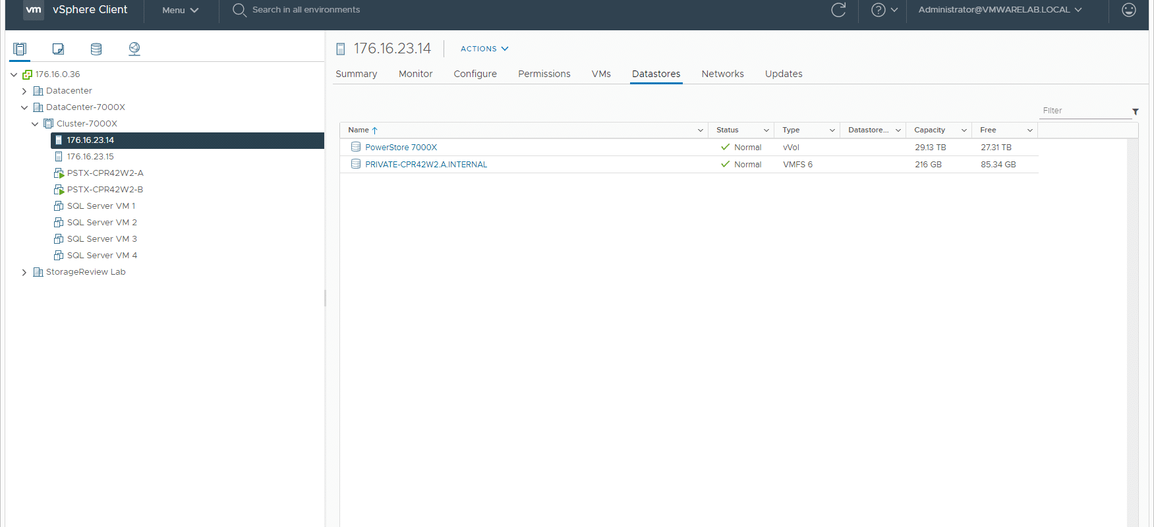Viewport: 1154px width, 527px height.
Task: Switch to the VMs tab
Action: 601,74
